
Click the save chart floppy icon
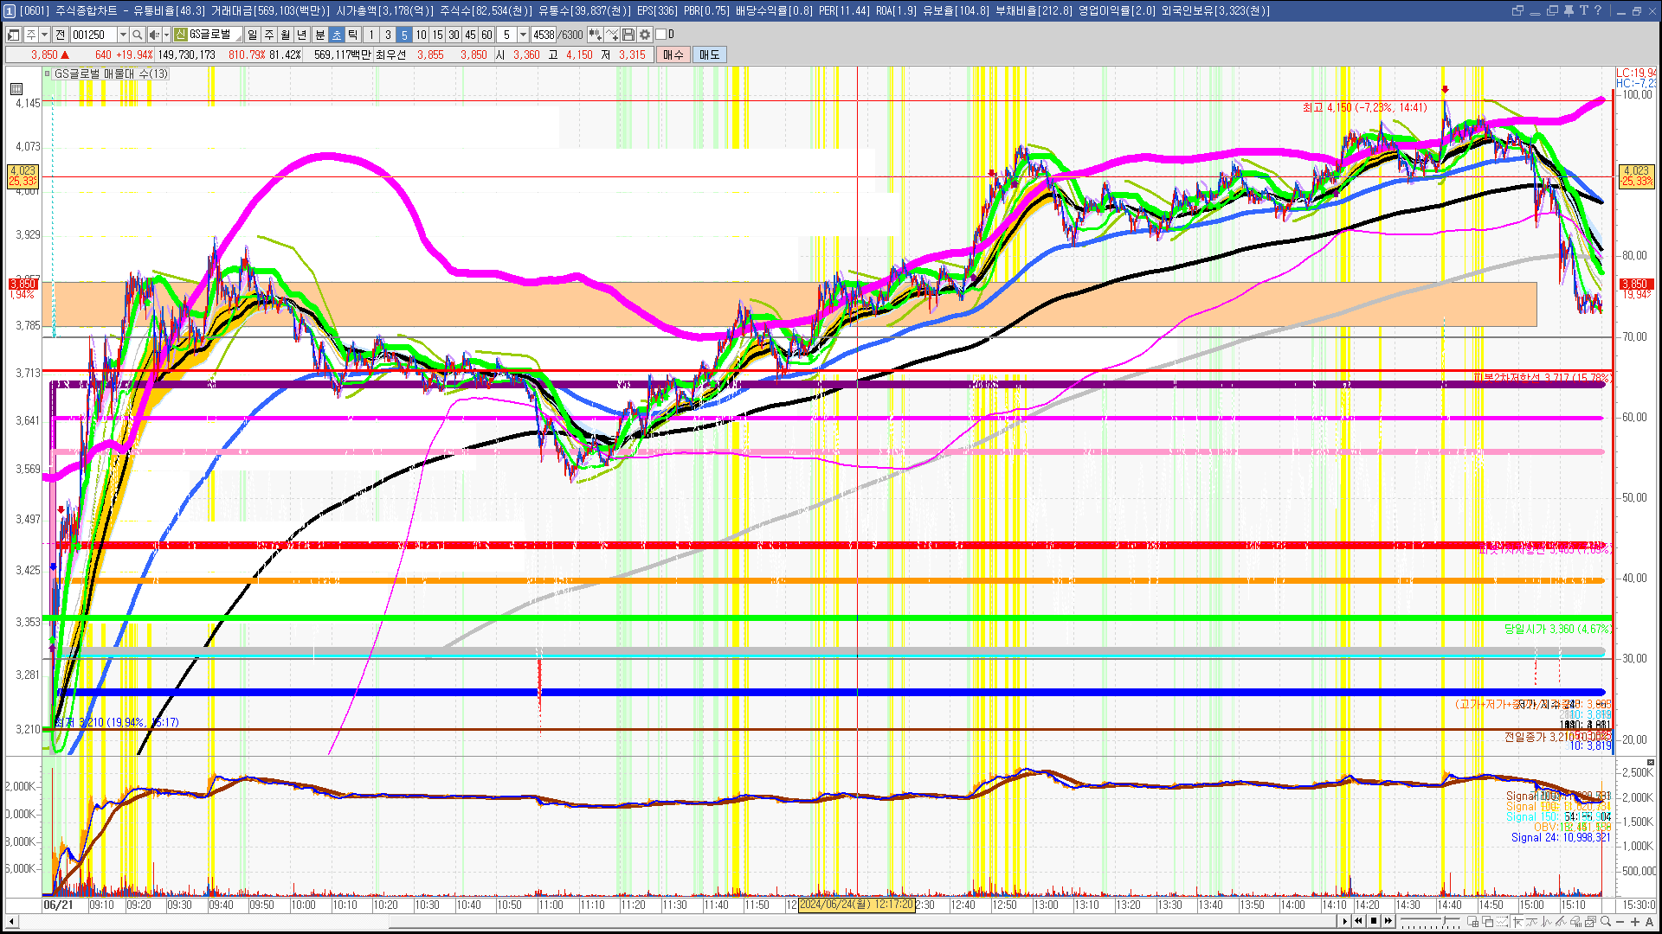pos(628,35)
